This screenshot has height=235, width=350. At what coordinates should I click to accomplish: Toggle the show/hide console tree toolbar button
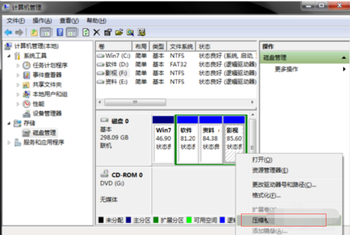click(x=46, y=32)
